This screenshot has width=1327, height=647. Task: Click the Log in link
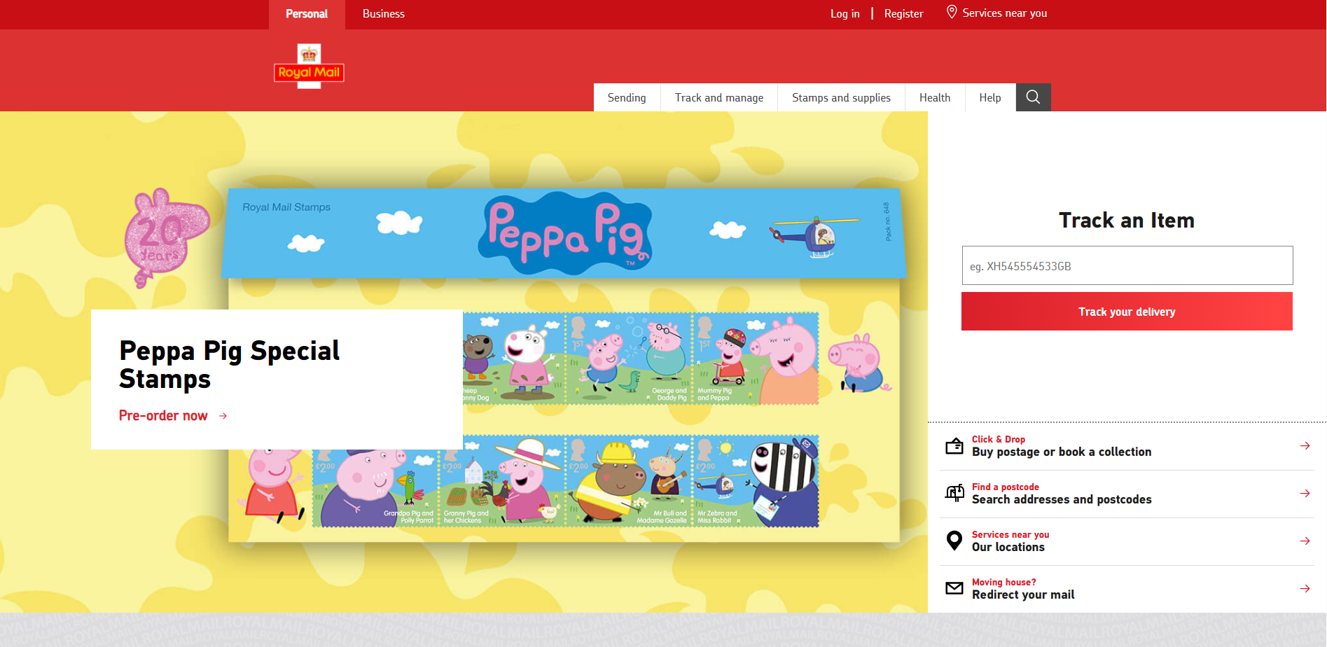[x=845, y=14]
